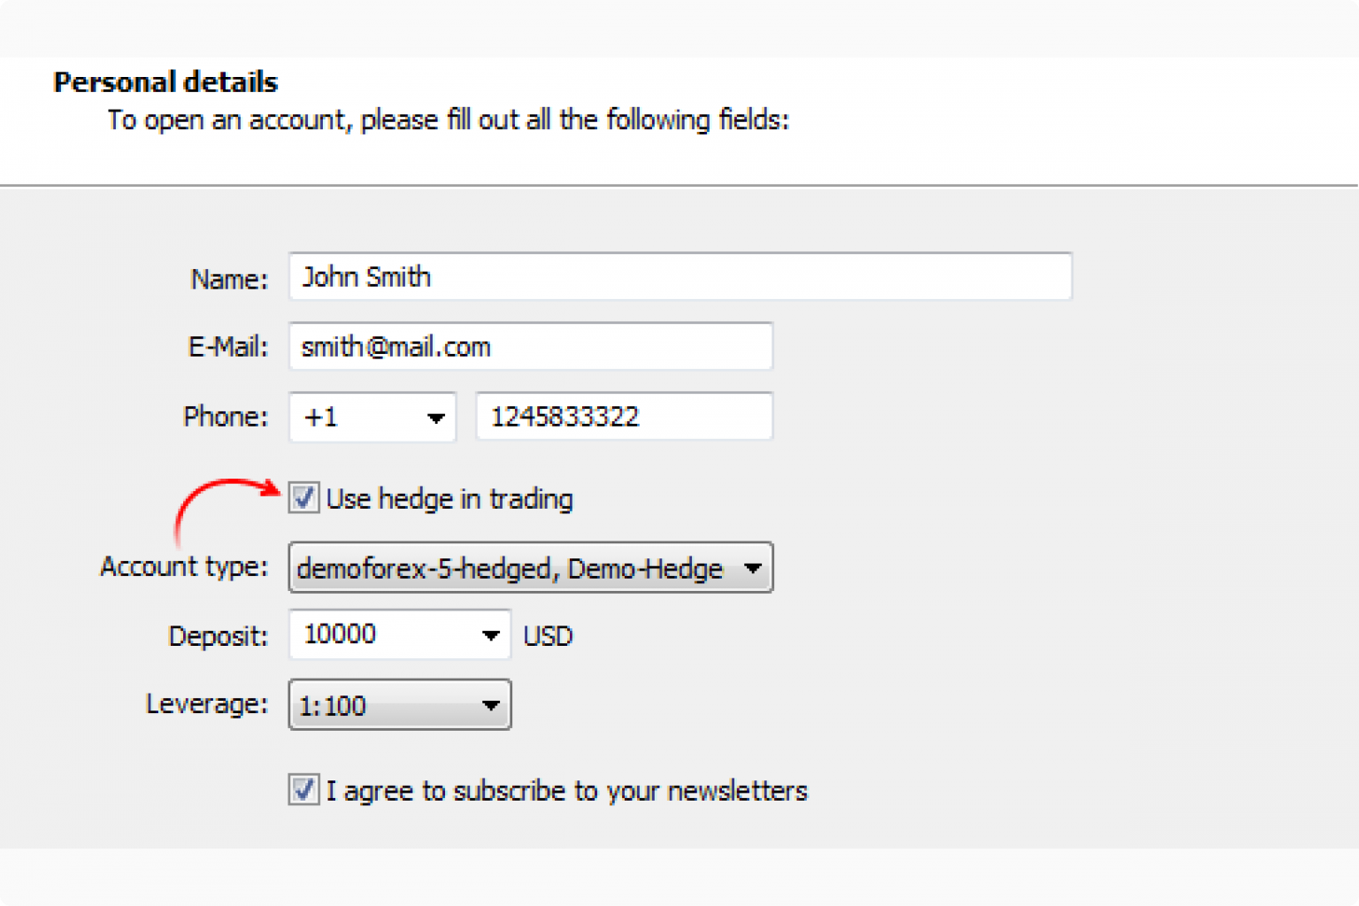Viewport: 1359px width, 906px height.
Task: Click the Deposit dropdown arrow icon
Action: tap(490, 635)
